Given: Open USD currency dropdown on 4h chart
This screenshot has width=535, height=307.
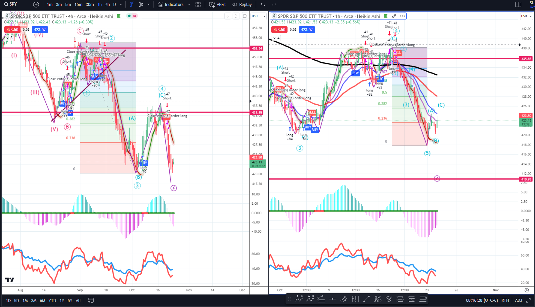Looking at the screenshot, I should coord(258,16).
